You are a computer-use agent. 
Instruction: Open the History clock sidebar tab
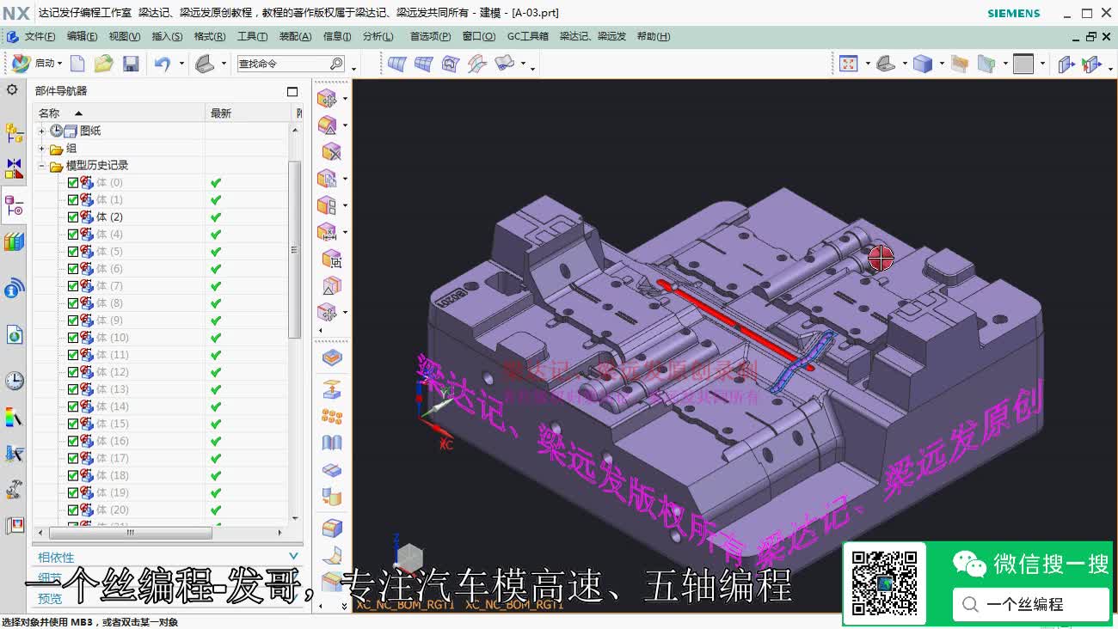pyautogui.click(x=14, y=381)
